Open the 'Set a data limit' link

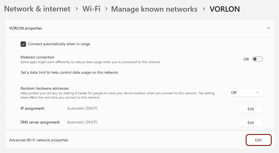click(x=69, y=72)
